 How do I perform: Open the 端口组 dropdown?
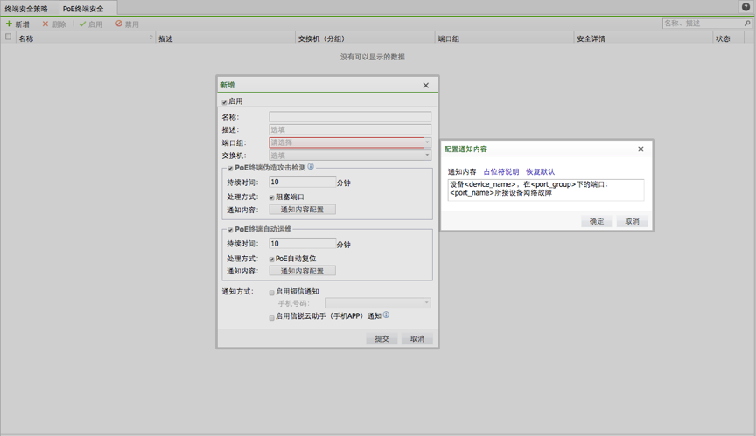pyautogui.click(x=427, y=142)
